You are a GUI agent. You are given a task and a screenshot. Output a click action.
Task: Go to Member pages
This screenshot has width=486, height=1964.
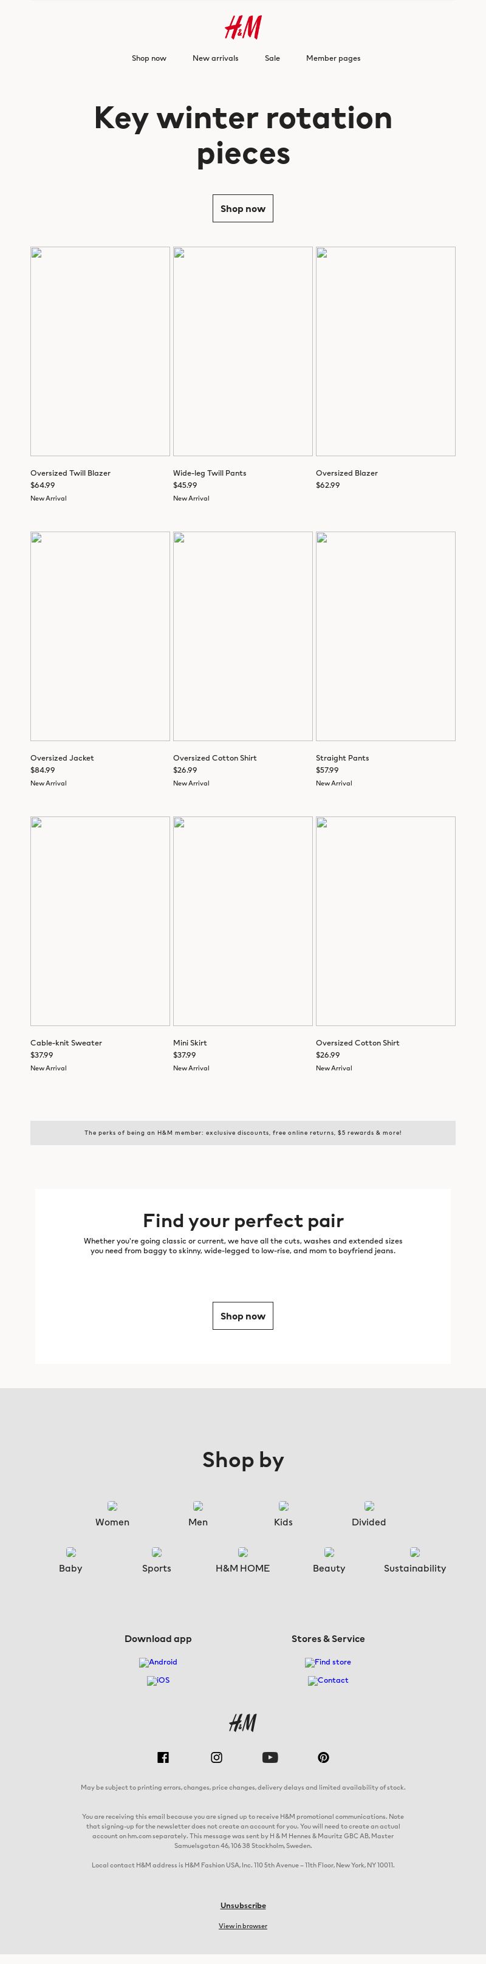(x=334, y=58)
